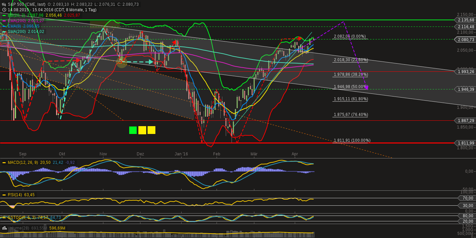This screenshot has width=476, height=238.
Task: Click the 2.116,48 price level tag
Action: [x=466, y=27]
